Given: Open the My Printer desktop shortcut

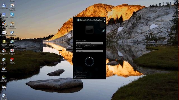Looking at the screenshot, I should (4, 69).
